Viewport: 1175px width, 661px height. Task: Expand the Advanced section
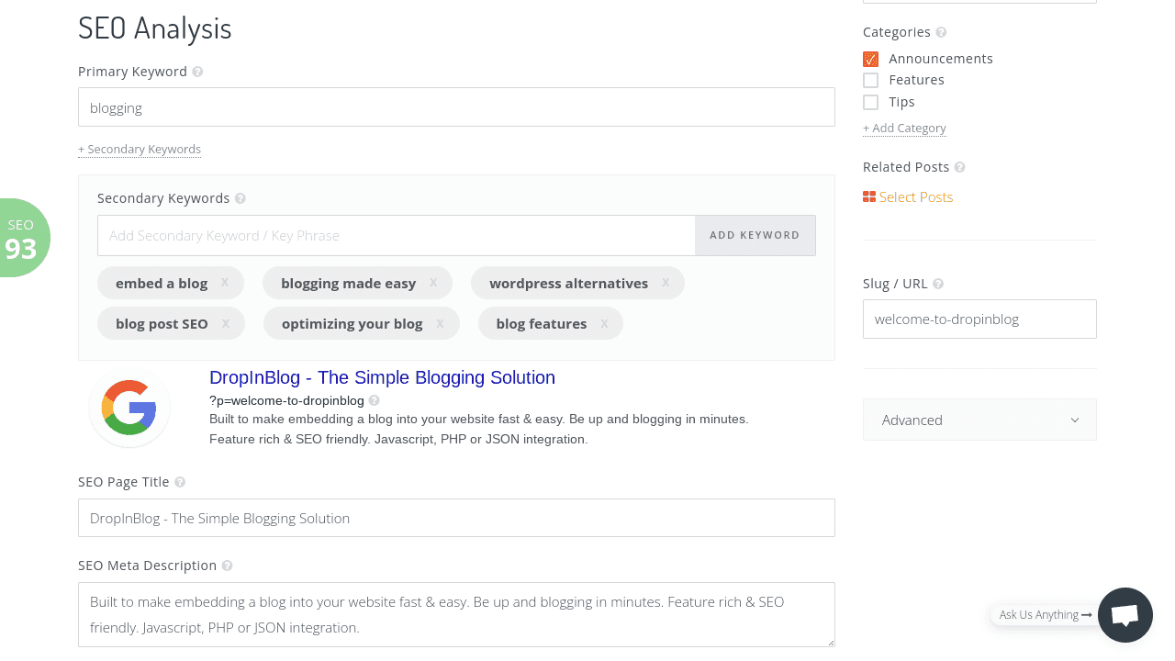[979, 420]
